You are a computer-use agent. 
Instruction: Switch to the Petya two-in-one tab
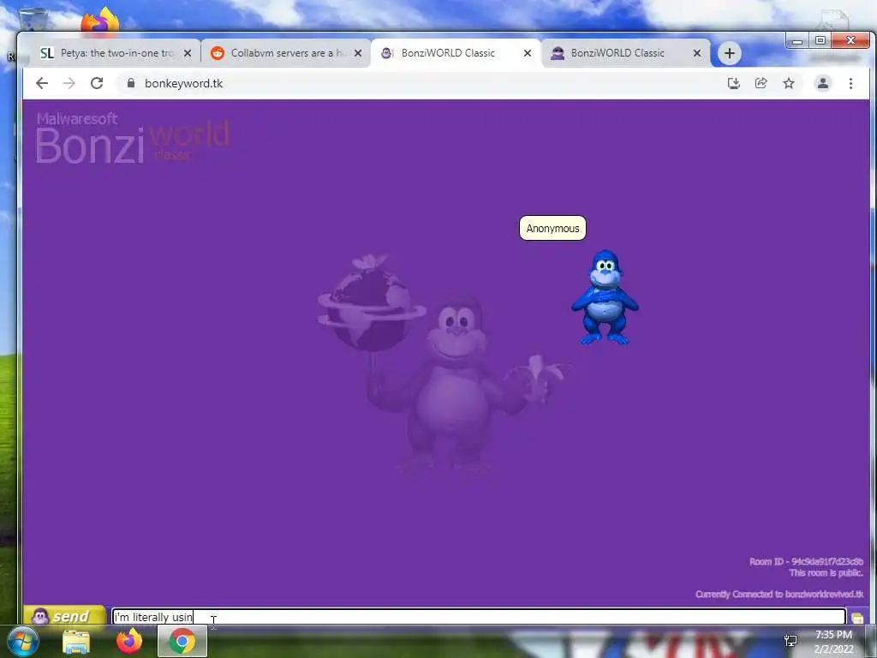pyautogui.click(x=116, y=53)
